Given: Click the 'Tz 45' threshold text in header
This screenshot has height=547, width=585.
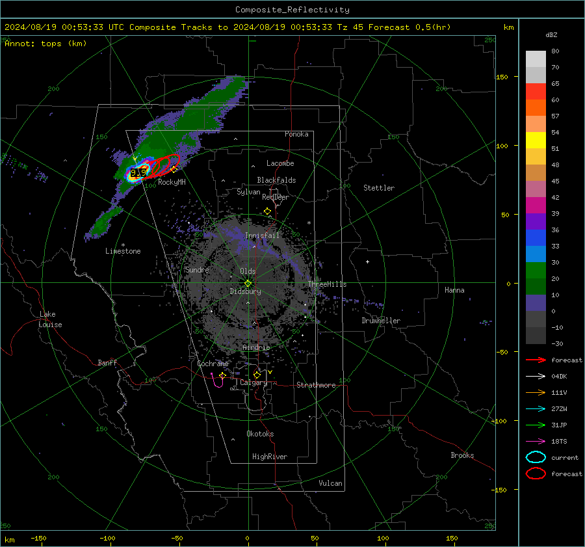Looking at the screenshot, I should pyautogui.click(x=350, y=27).
